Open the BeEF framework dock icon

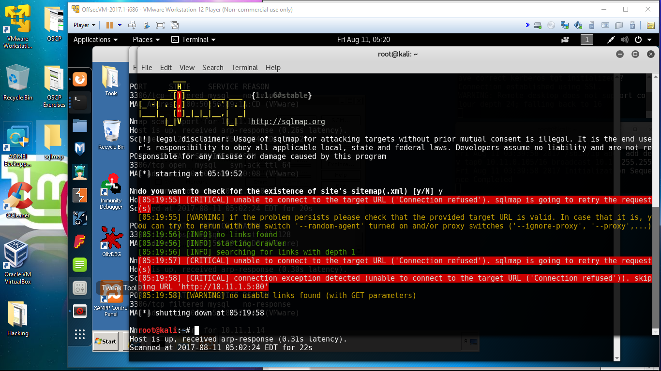pos(80,218)
